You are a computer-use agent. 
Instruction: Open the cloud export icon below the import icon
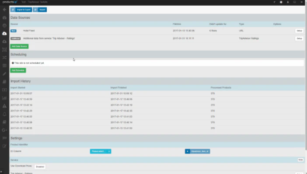4,42
